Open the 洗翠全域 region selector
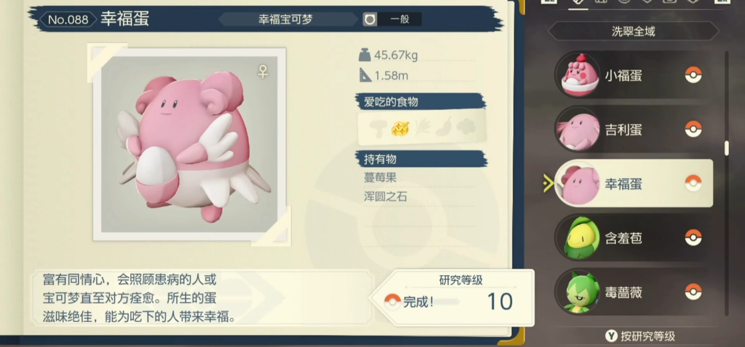The width and height of the screenshot is (745, 347). coord(633,31)
